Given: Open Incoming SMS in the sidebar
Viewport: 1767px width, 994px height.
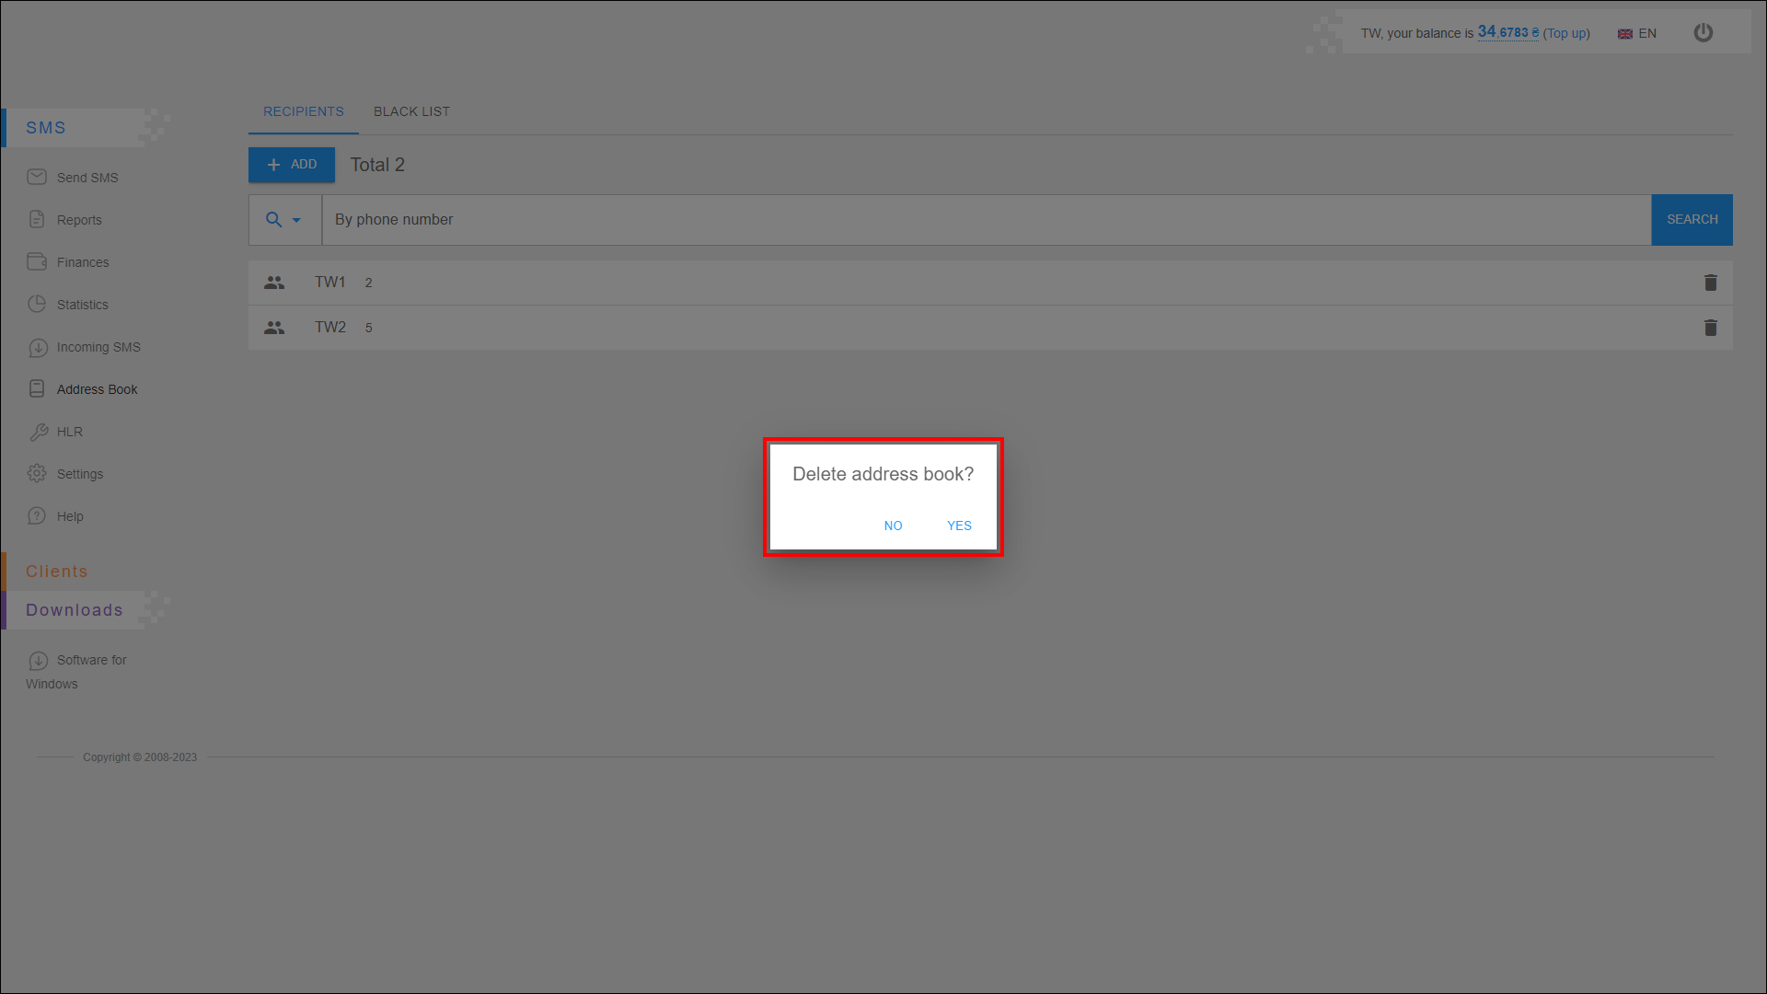Looking at the screenshot, I should coord(98,347).
